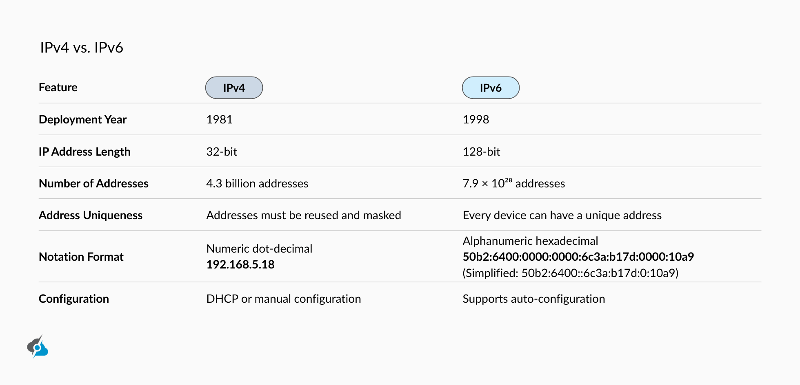This screenshot has width=800, height=385.
Task: Select the Number of Addresses label
Action: coord(93,183)
